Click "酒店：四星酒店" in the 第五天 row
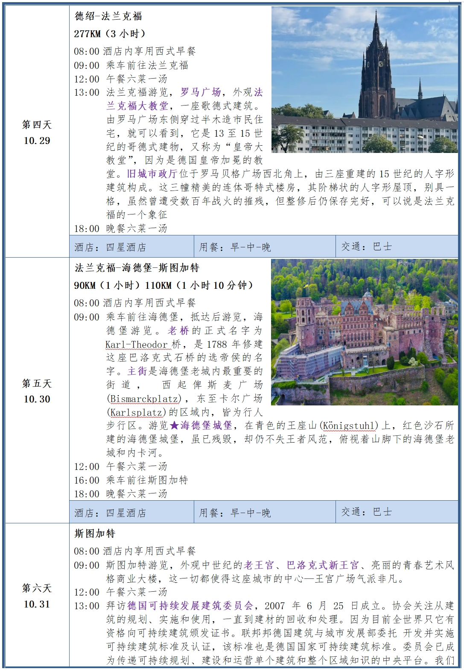 (110, 513)
